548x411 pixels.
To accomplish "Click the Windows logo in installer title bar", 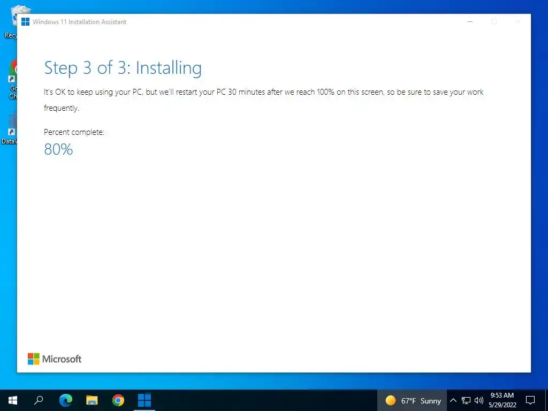I will [26, 21].
